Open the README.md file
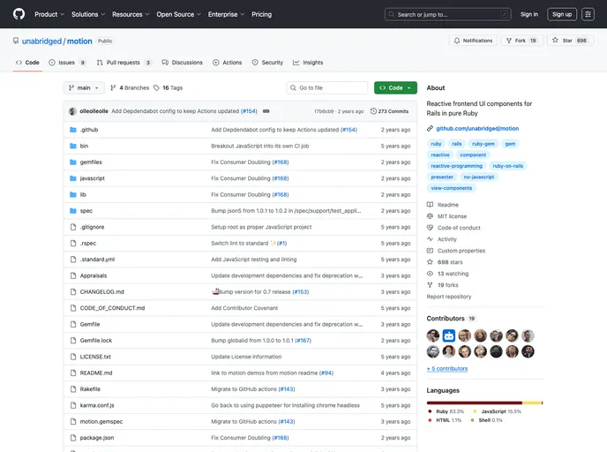 96,373
